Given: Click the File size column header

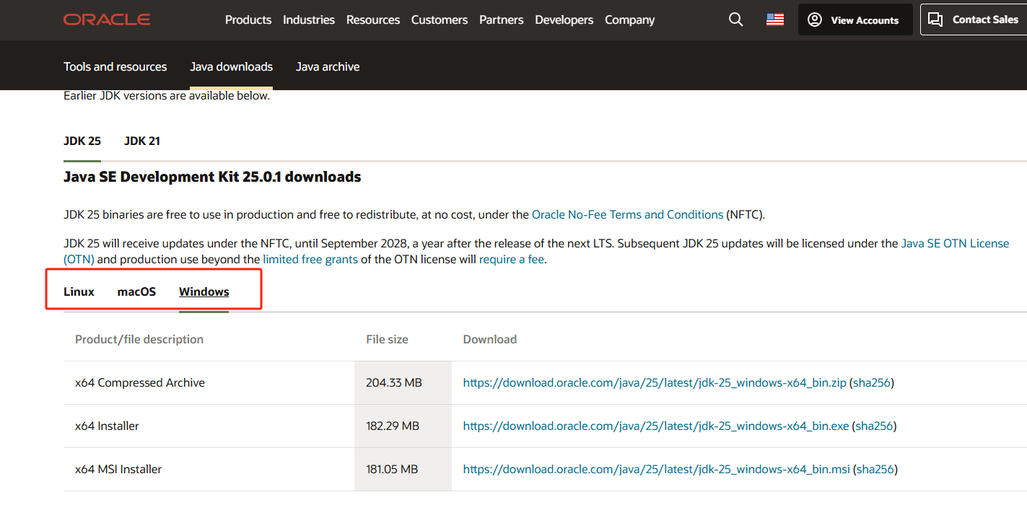Looking at the screenshot, I should click(x=387, y=339).
